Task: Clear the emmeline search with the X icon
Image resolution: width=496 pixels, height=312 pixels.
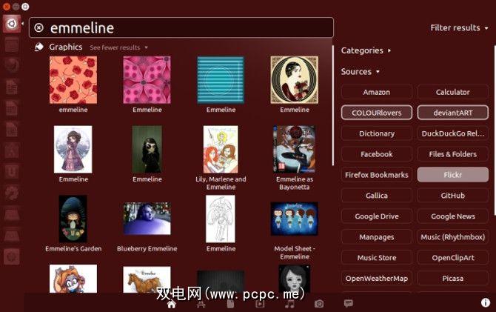Action: pos(38,28)
